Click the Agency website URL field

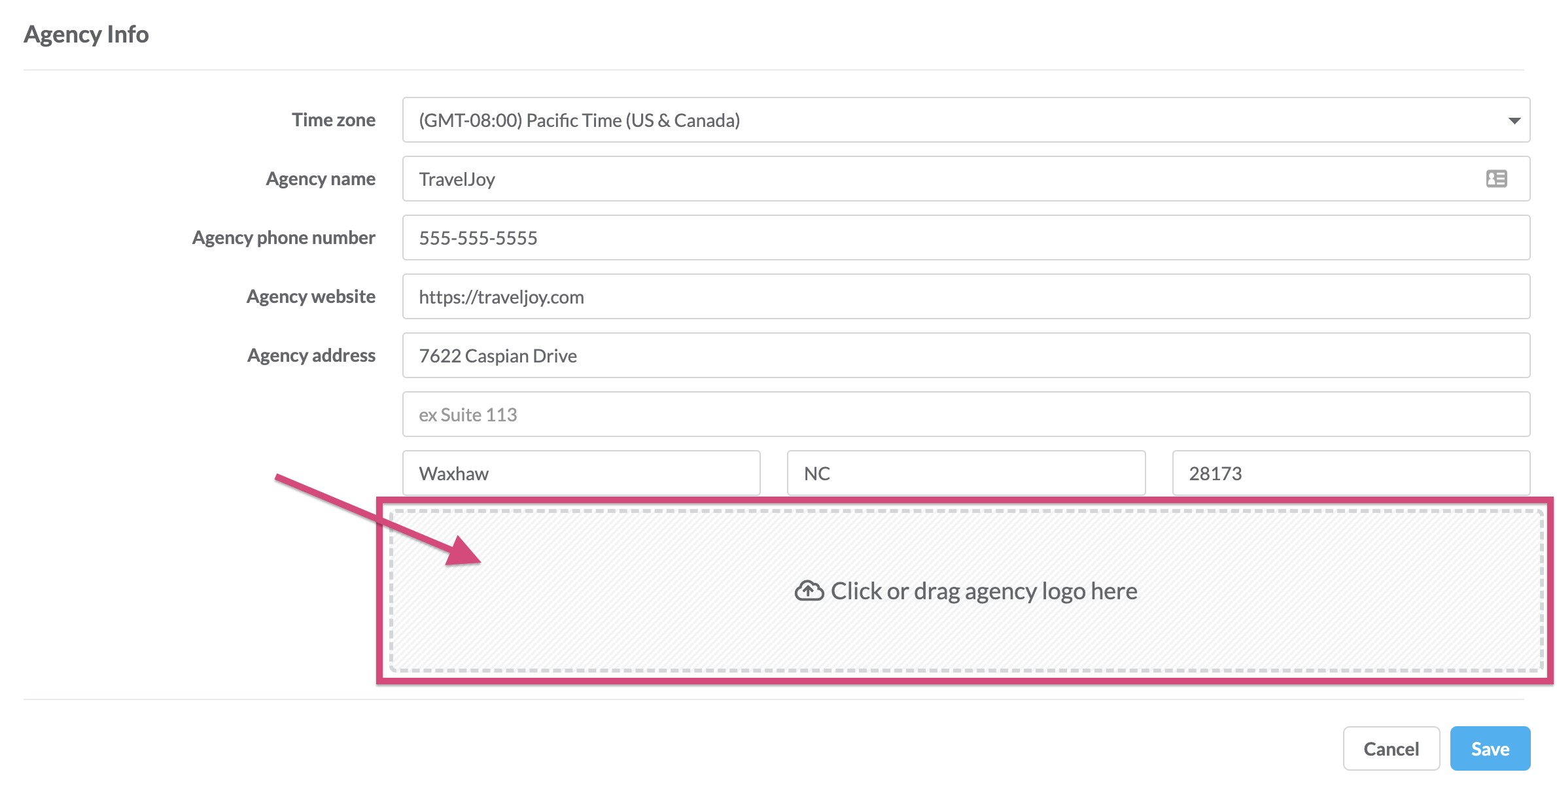pyautogui.click(x=966, y=296)
